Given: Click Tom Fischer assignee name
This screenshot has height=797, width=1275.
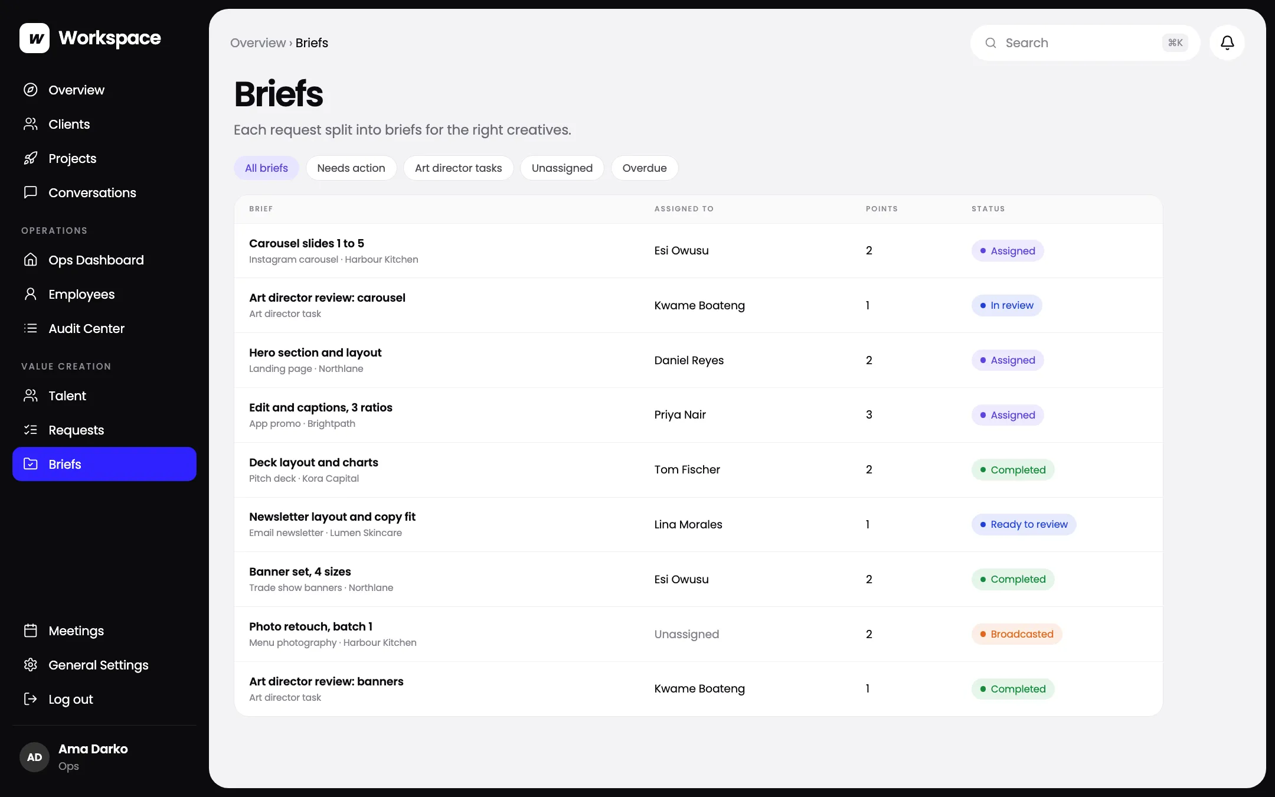Looking at the screenshot, I should 687,469.
